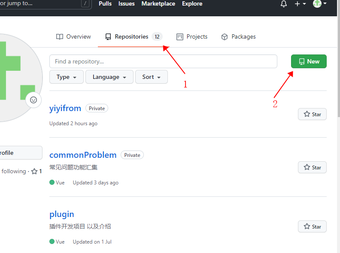Go to Issues in the top navigation
The height and width of the screenshot is (253, 340).
click(x=126, y=4)
